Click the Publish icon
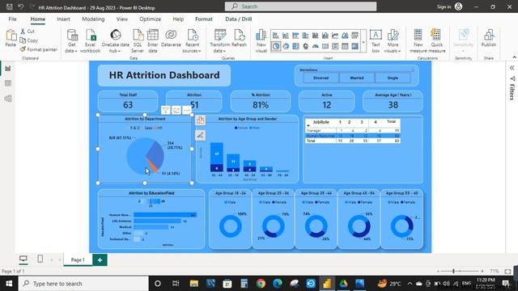Viewport: 518px width, 291px height. 489,38
